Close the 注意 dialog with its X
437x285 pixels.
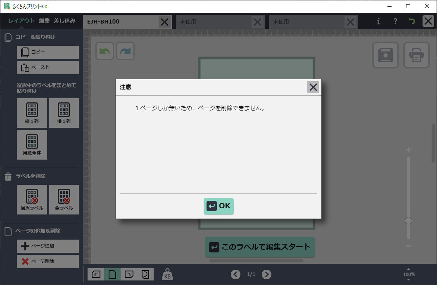pos(313,87)
